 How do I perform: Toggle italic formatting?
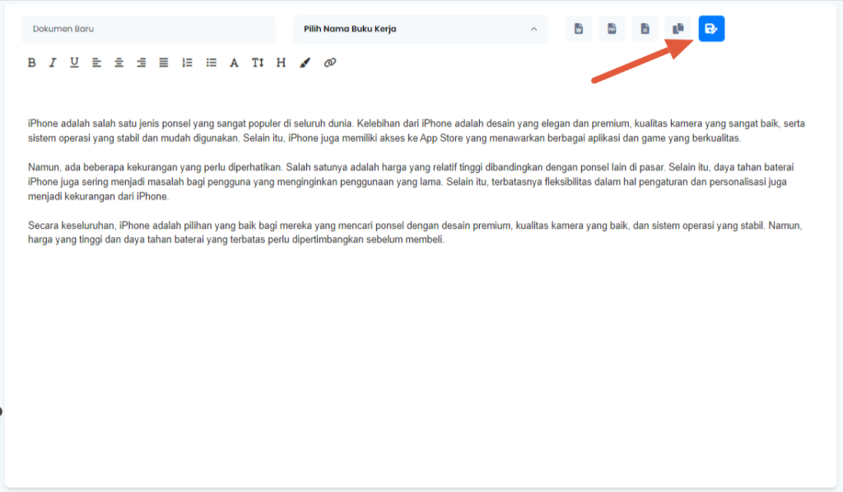(53, 63)
